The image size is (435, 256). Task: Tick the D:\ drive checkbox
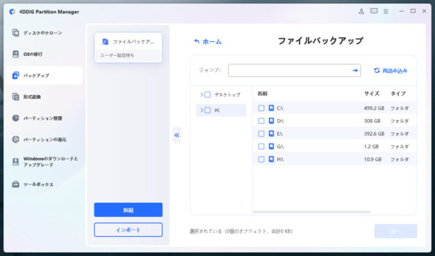(x=261, y=121)
